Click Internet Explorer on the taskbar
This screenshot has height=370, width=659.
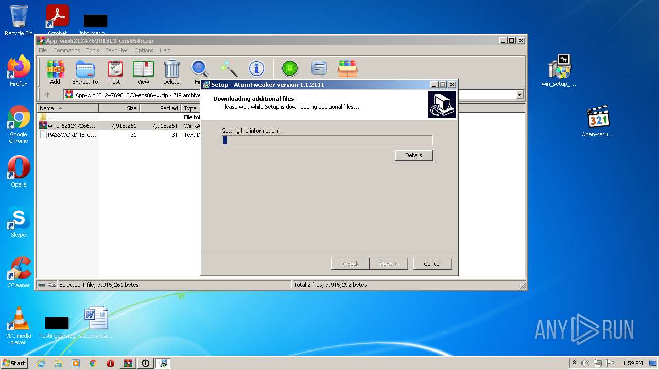coord(41,363)
